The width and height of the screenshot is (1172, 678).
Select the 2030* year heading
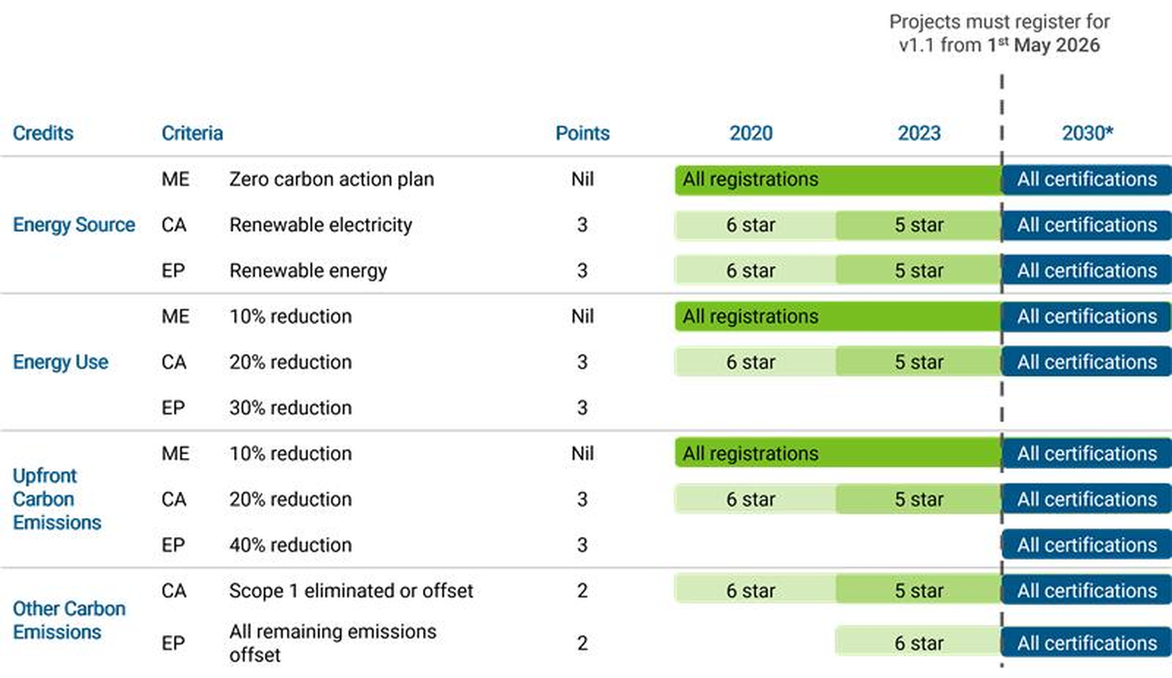(x=1087, y=134)
